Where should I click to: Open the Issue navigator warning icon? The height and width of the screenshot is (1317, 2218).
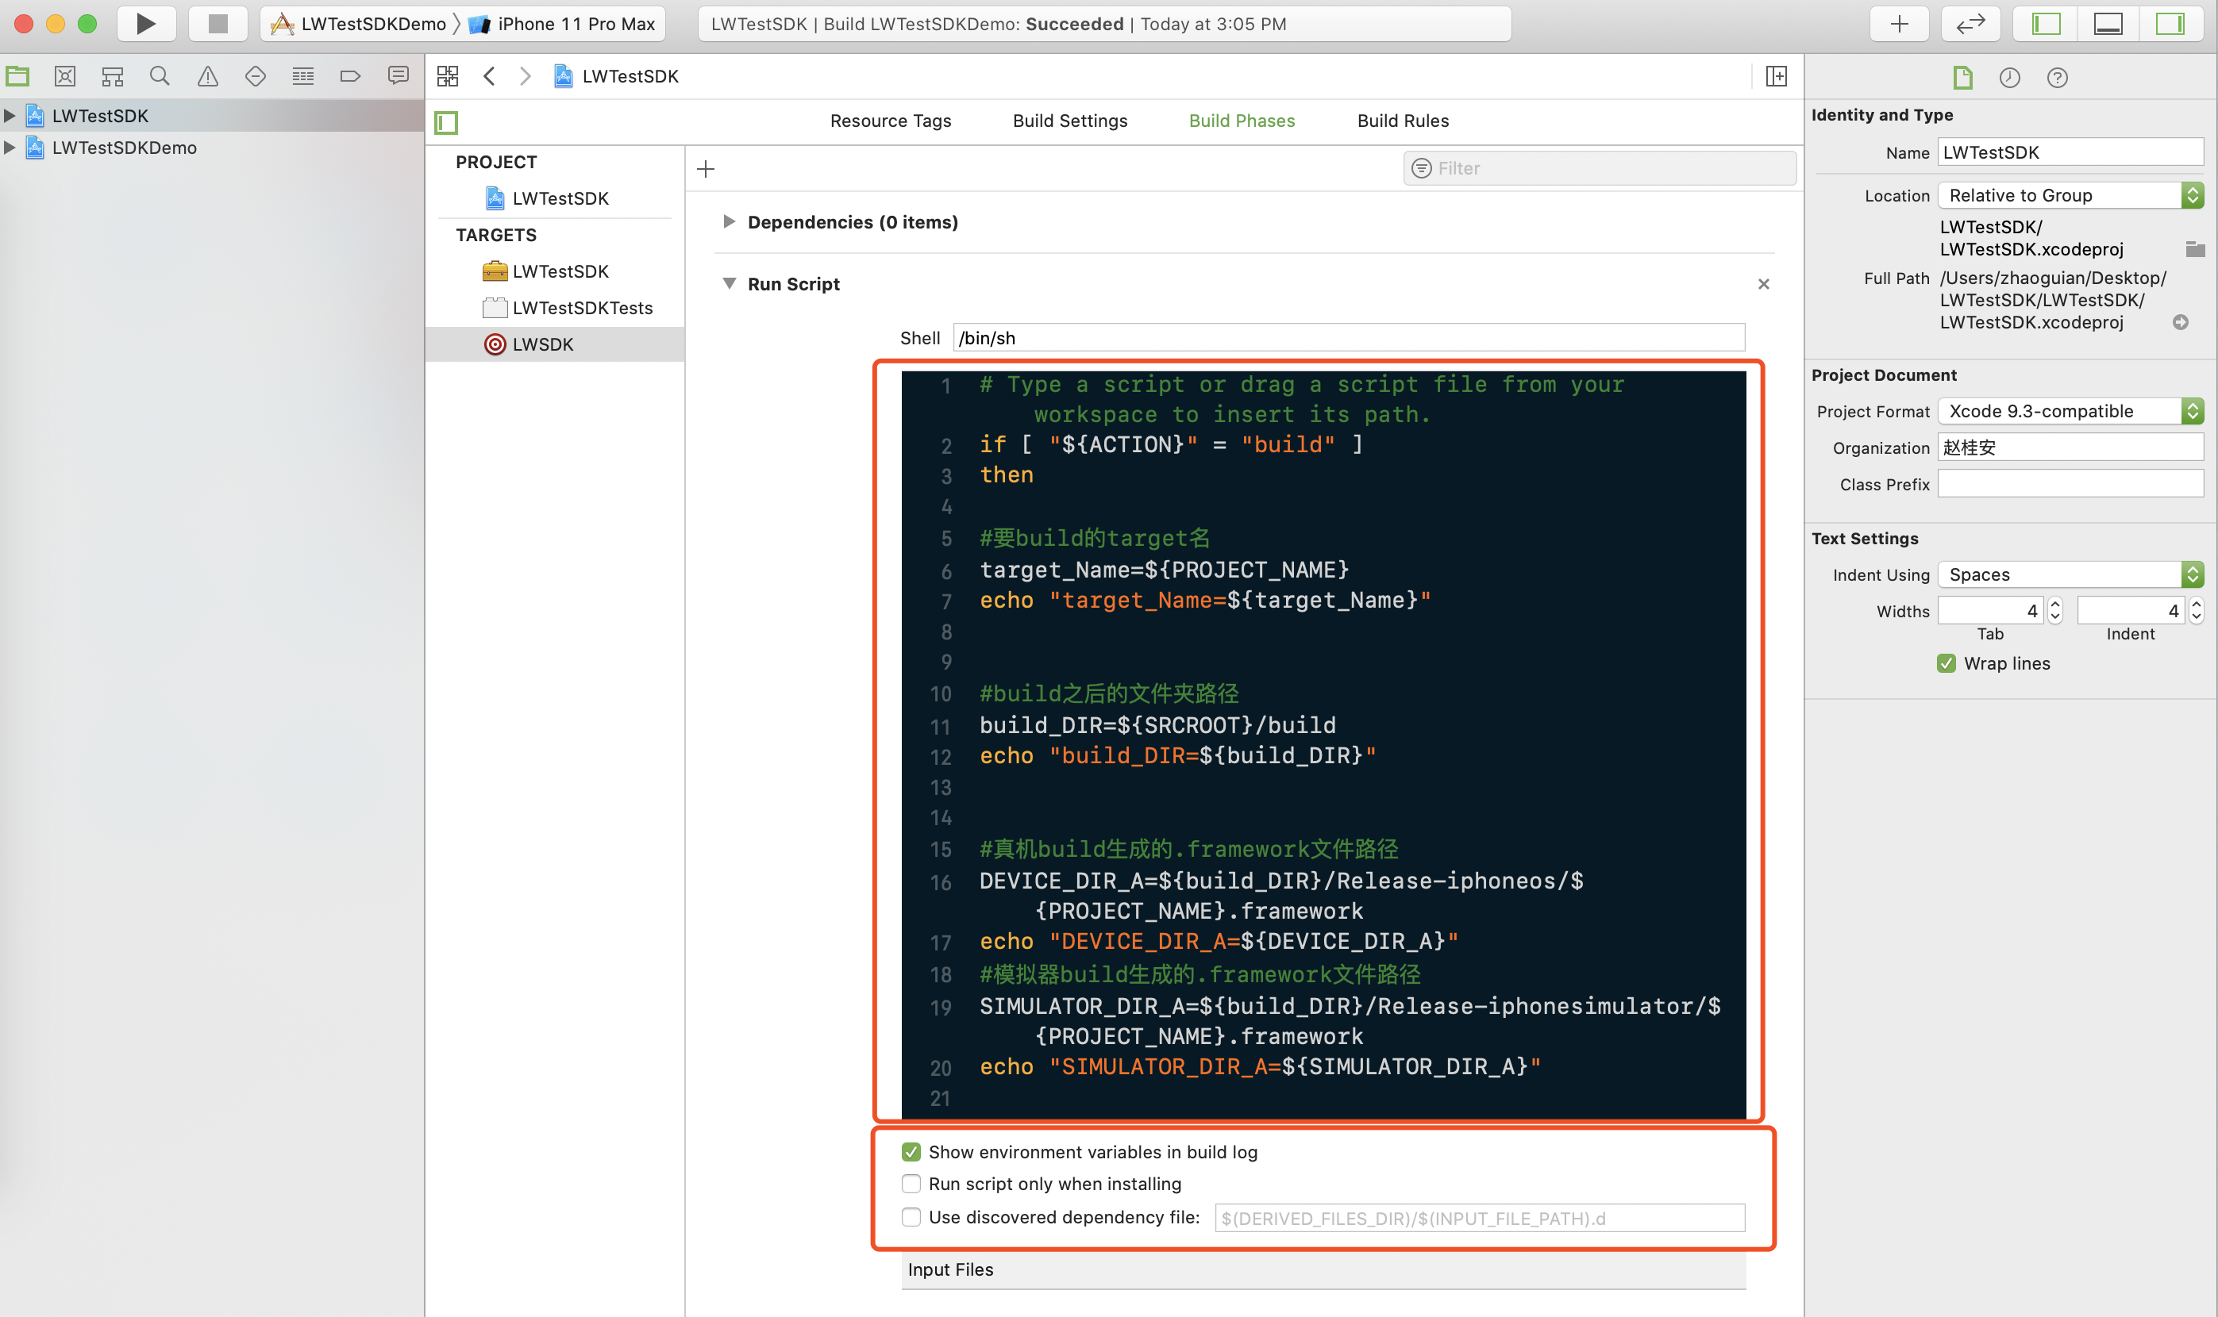(x=208, y=76)
